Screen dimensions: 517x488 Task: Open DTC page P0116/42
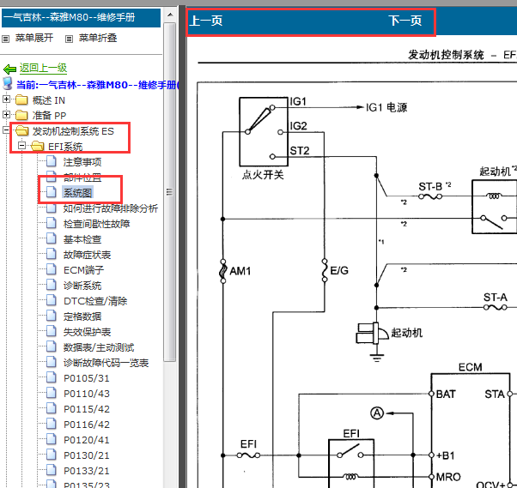pos(87,425)
